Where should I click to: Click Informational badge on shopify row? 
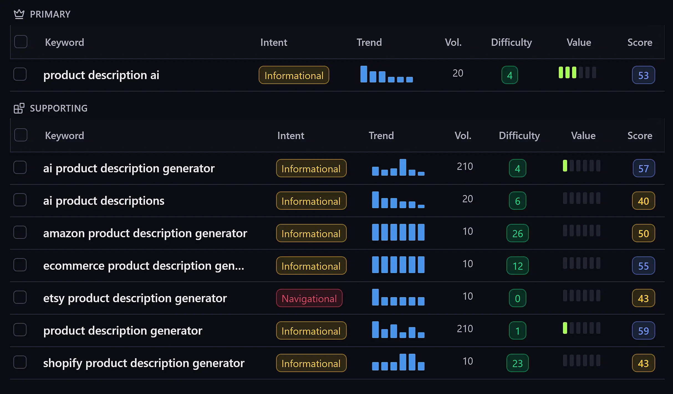point(311,363)
